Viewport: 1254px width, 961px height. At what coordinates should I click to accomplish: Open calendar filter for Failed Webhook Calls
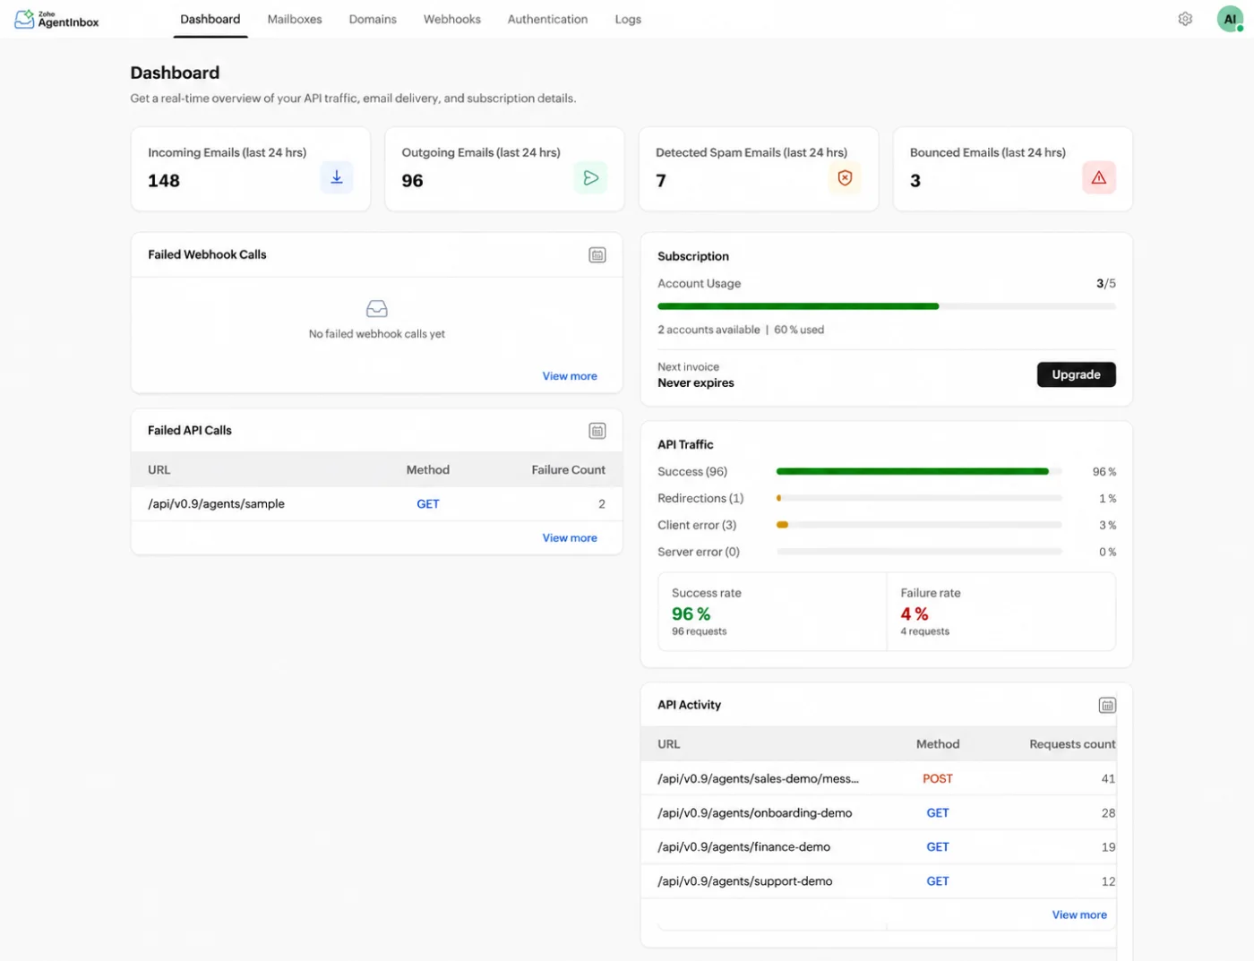[x=597, y=255]
